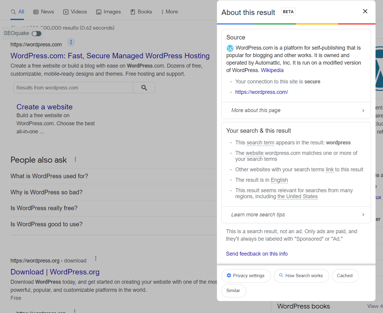Expand Learn more search tips

click(x=296, y=215)
